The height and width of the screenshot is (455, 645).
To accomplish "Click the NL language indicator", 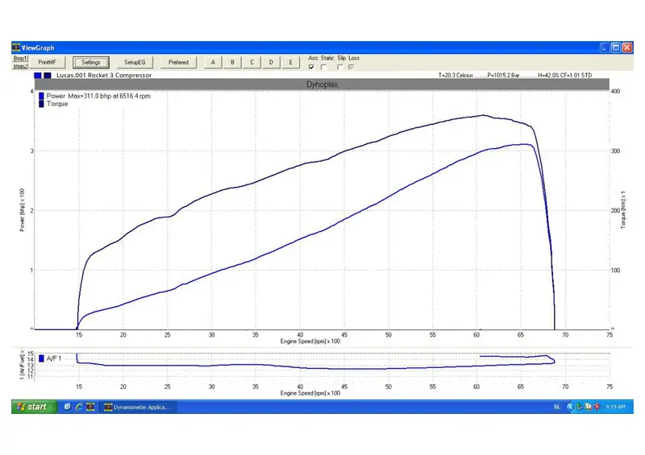I will tap(556, 407).
